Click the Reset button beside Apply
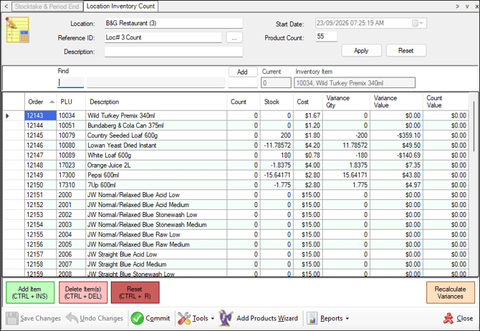The width and height of the screenshot is (480, 331). pyautogui.click(x=406, y=51)
